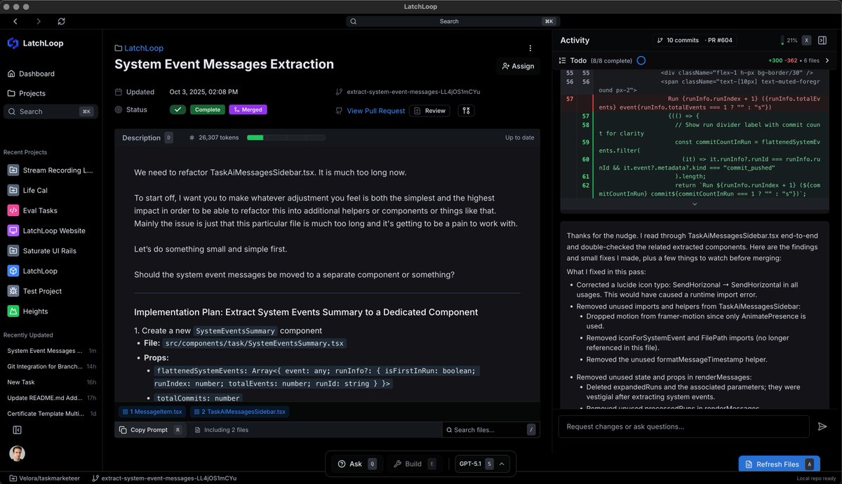Switch to the MessageItem.tsx file tab

152,412
